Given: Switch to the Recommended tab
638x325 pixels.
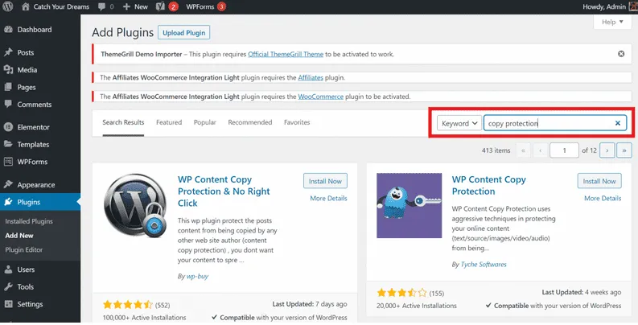Looking at the screenshot, I should 250,122.
